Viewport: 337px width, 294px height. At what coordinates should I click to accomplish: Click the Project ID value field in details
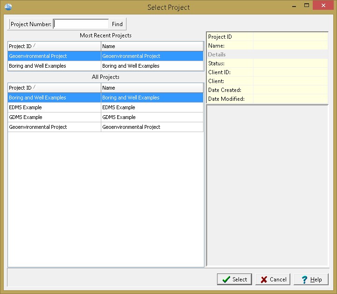pos(290,37)
